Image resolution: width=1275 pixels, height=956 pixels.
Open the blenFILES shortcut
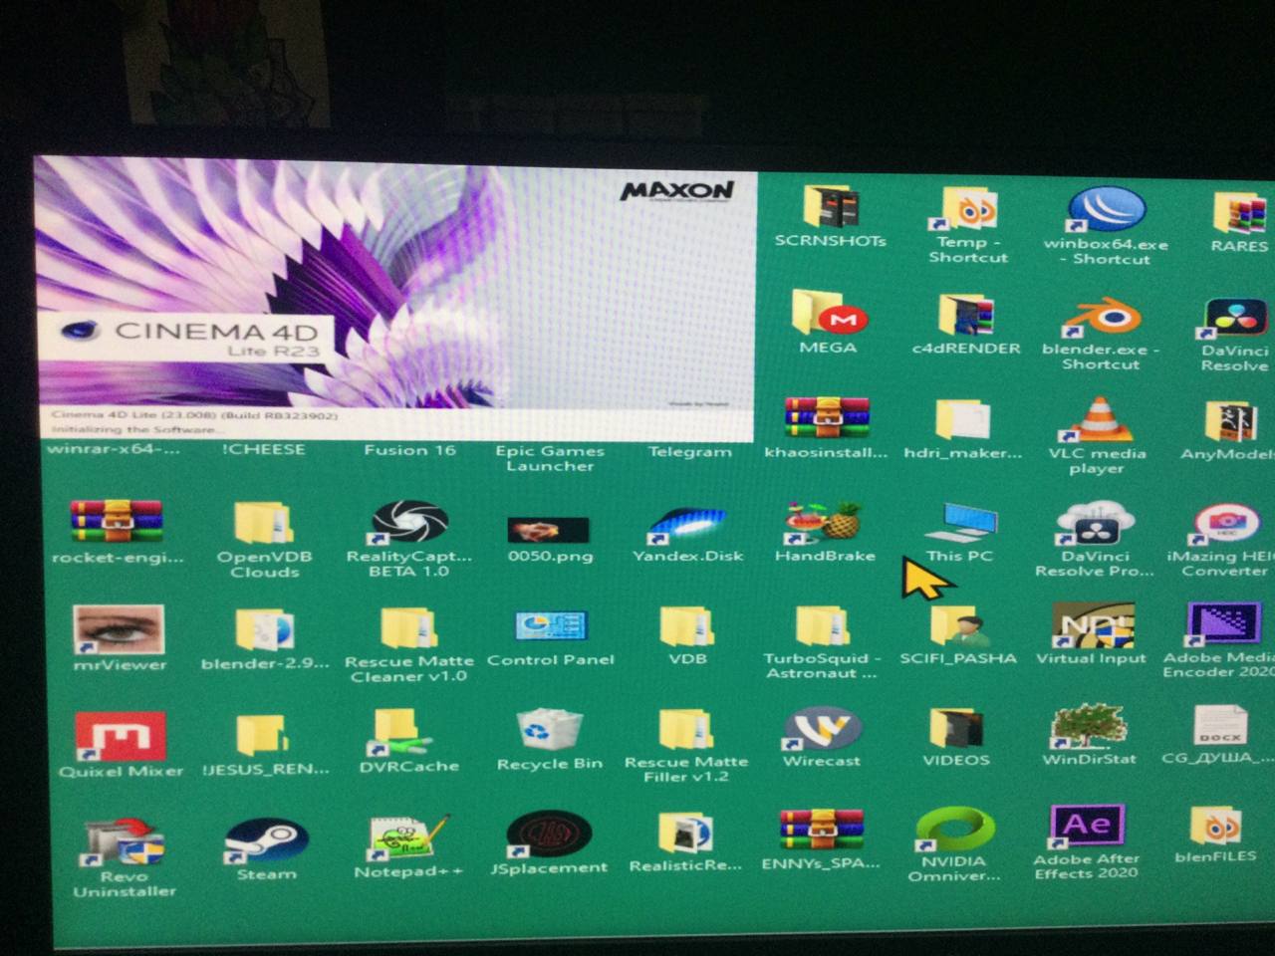click(1216, 828)
